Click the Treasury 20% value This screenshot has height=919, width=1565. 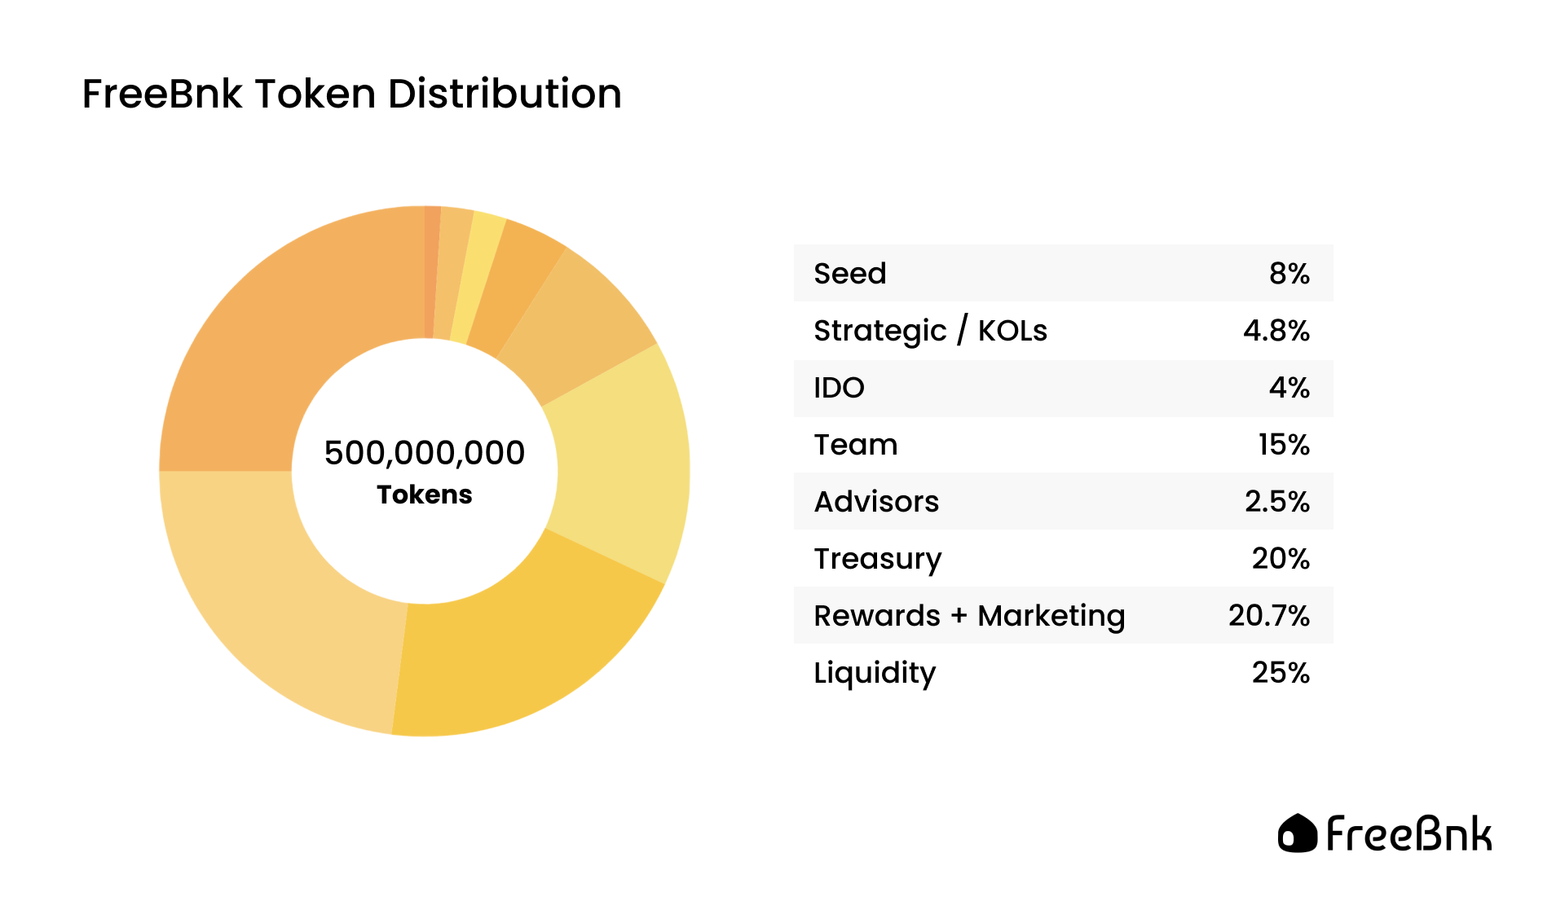point(1280,558)
